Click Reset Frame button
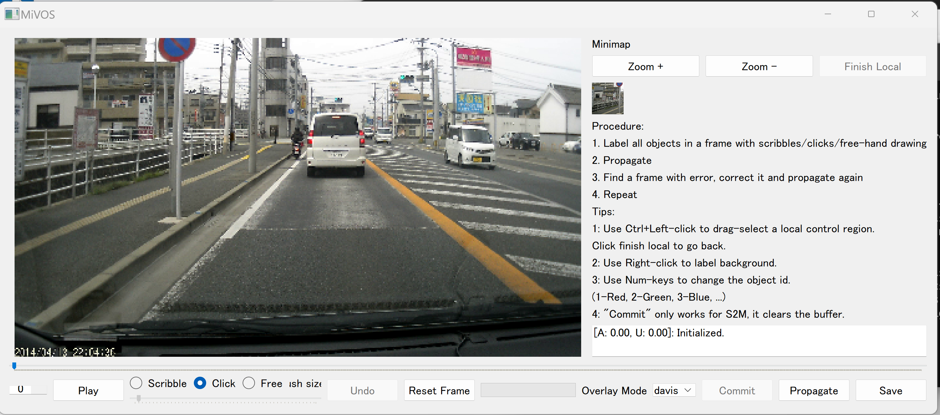This screenshot has height=415, width=940. [439, 390]
